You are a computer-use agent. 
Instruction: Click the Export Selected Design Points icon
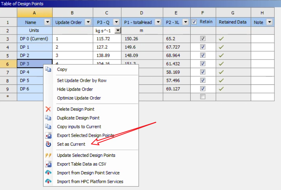48,135
